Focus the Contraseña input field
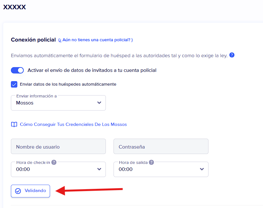Viewport: 263px width, 208px height. pos(161,147)
